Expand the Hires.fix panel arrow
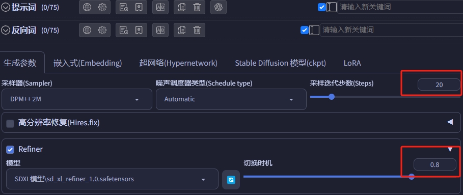The height and width of the screenshot is (195, 463). pyautogui.click(x=450, y=122)
